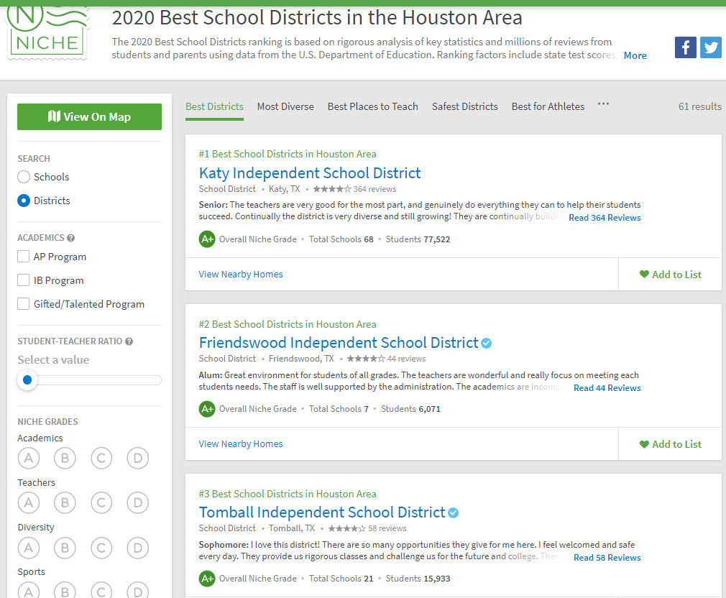Open Tomball Independent School District page

coord(322,512)
